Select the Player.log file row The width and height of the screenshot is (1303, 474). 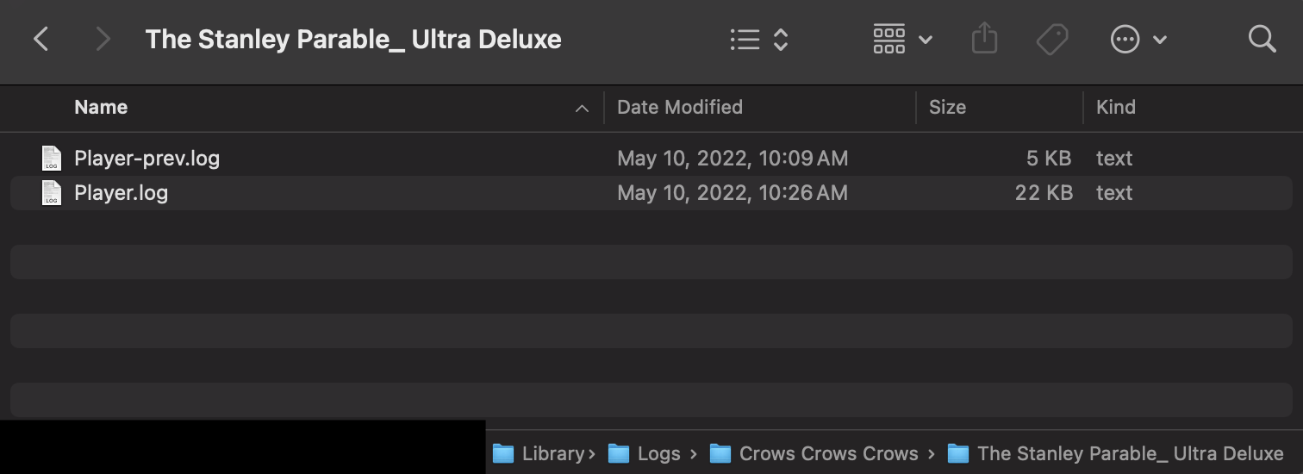[x=121, y=193]
